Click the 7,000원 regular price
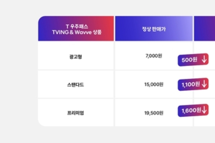The width and height of the screenshot is (215, 143). pyautogui.click(x=154, y=56)
